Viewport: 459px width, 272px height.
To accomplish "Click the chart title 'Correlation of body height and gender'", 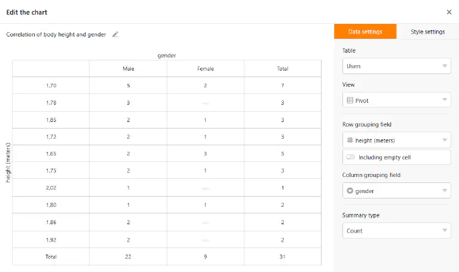I will (56, 35).
